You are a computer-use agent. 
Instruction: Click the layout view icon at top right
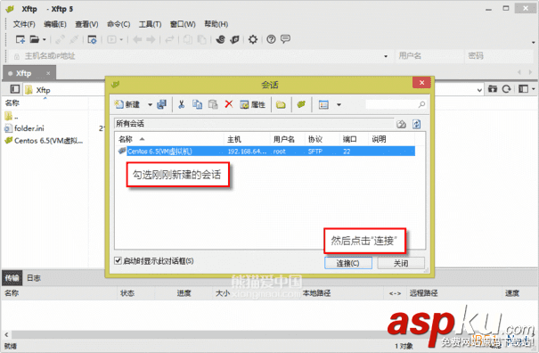pyautogui.click(x=524, y=89)
